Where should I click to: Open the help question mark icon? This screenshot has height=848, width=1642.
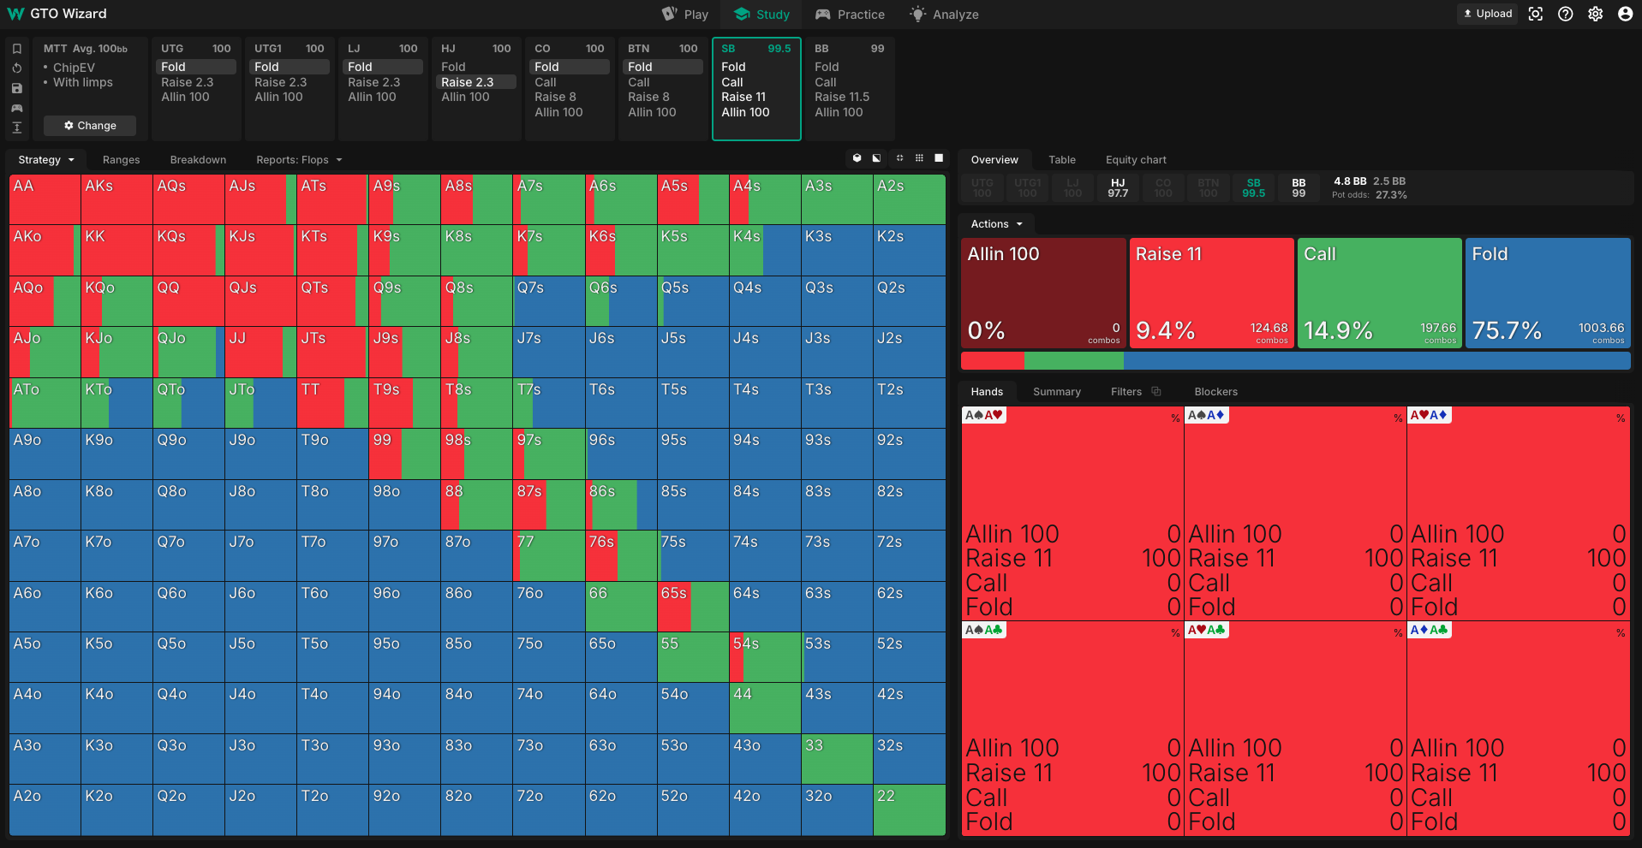pyautogui.click(x=1566, y=14)
